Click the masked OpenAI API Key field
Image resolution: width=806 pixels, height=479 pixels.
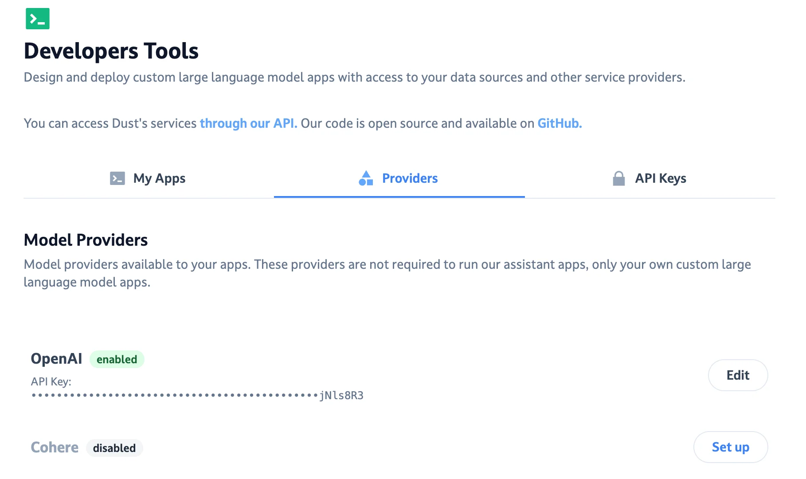click(x=173, y=395)
